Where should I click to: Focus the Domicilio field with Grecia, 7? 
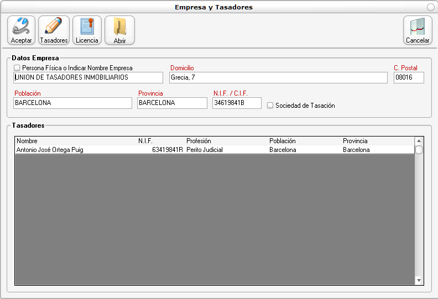tap(278, 78)
